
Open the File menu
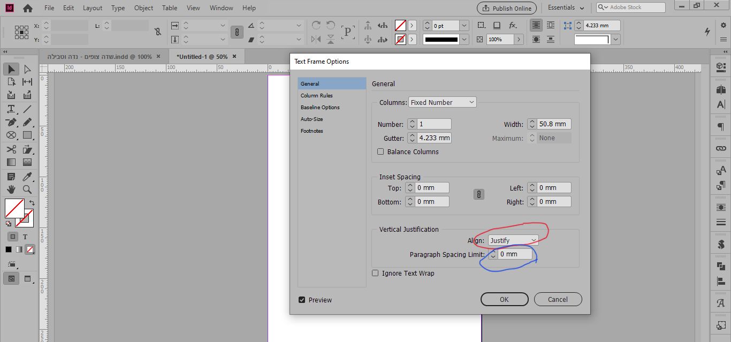tap(49, 8)
